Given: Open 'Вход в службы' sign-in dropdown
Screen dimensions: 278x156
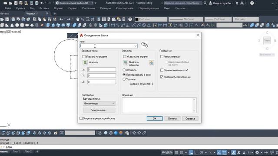Looking at the screenshot, I should click(x=221, y=3).
